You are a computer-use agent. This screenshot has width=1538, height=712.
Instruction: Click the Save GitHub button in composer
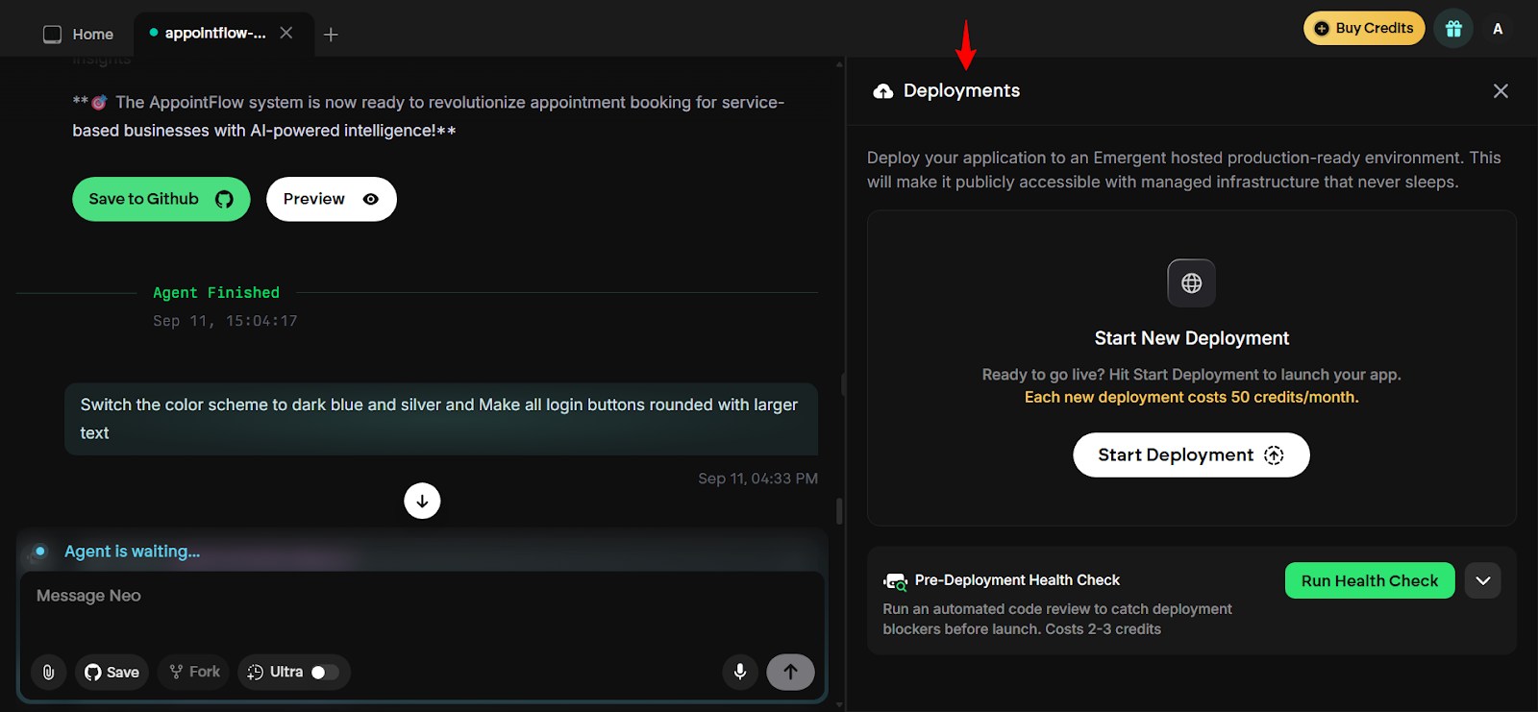[112, 672]
